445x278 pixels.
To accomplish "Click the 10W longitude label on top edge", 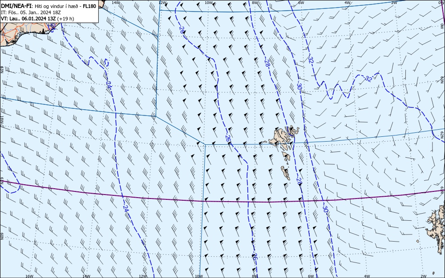I will pos(209,3).
